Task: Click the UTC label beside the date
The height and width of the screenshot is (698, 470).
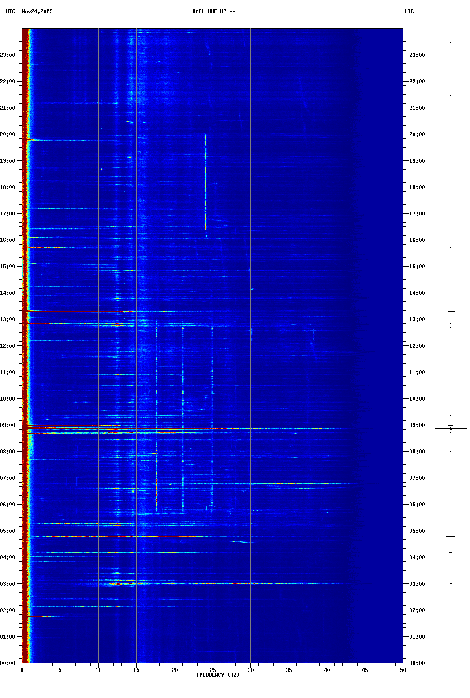Action: pyautogui.click(x=11, y=11)
